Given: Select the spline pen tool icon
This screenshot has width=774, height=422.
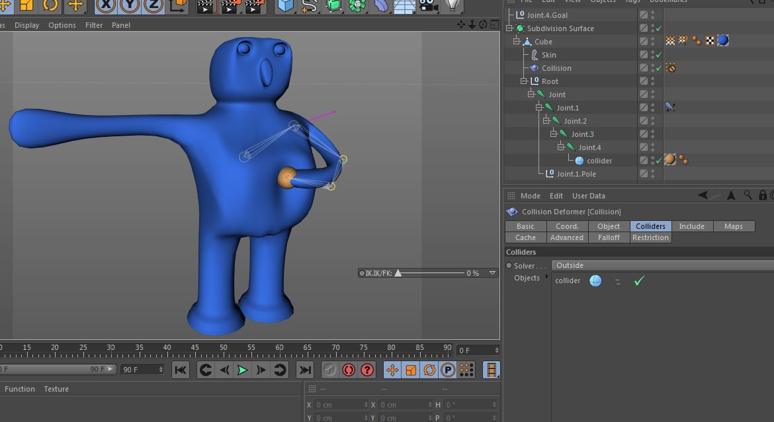Looking at the screenshot, I should [310, 6].
